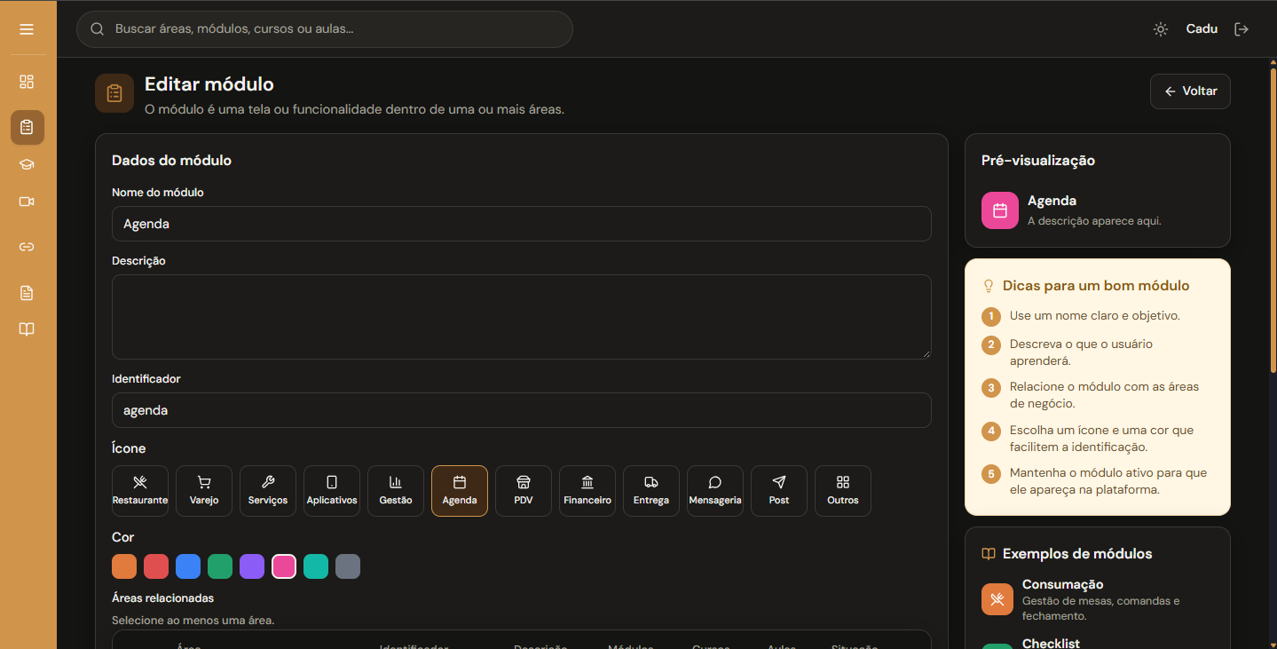
Task: Open the hamburger menu in sidebar
Action: (27, 29)
